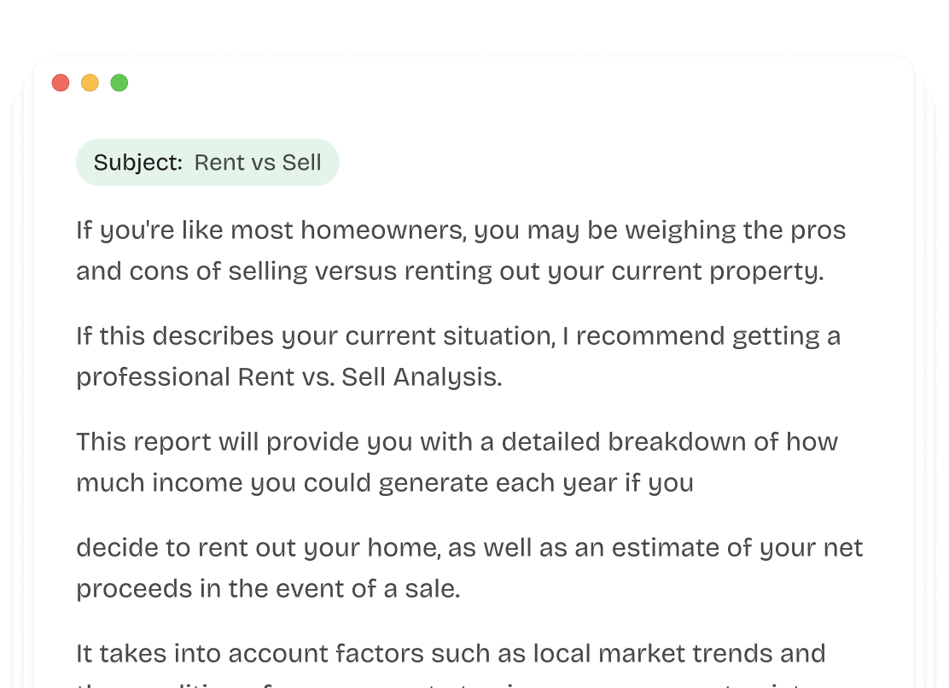Click the red close window button
Image resolution: width=949 pixels, height=688 pixels.
pos(61,83)
